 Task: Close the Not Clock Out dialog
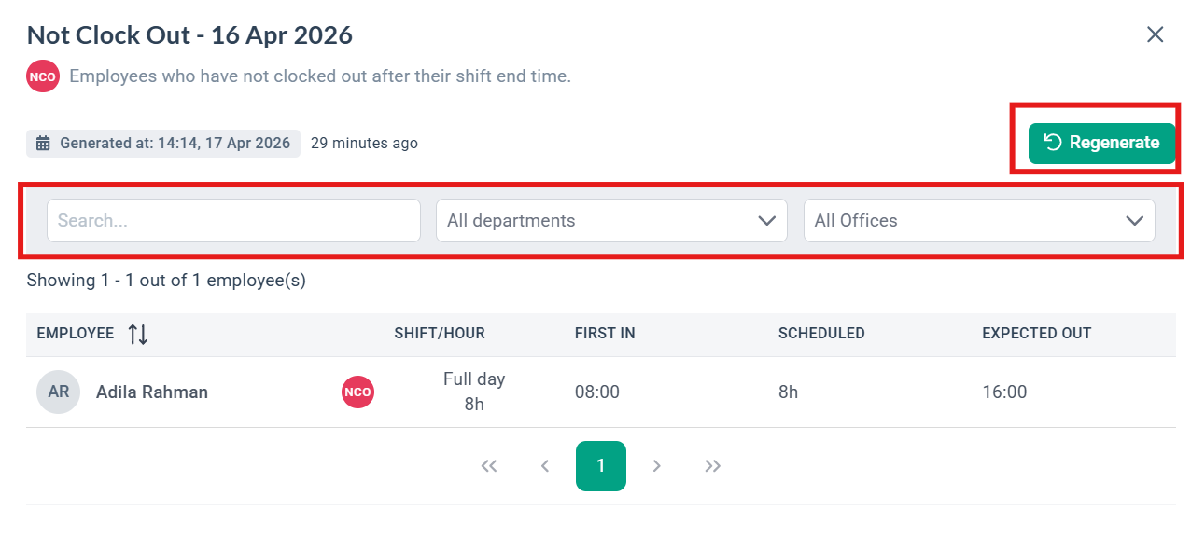[x=1155, y=35]
